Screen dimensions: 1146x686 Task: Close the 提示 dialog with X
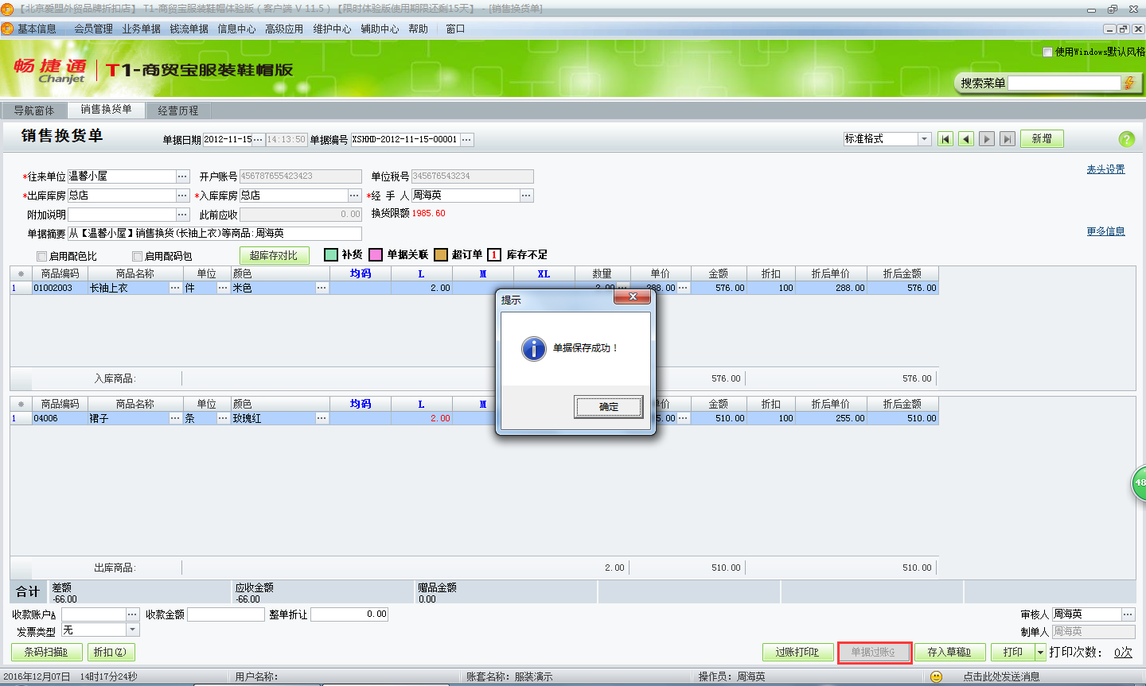coord(633,296)
